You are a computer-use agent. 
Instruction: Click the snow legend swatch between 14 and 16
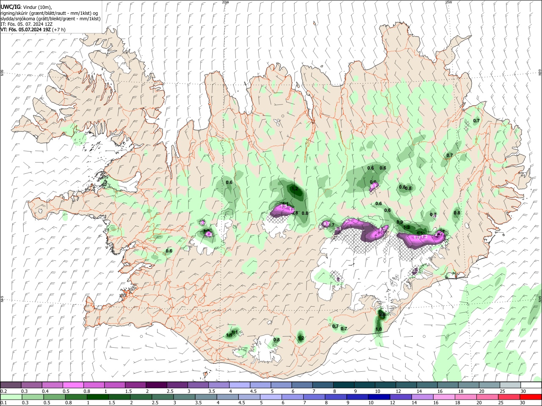426,385
